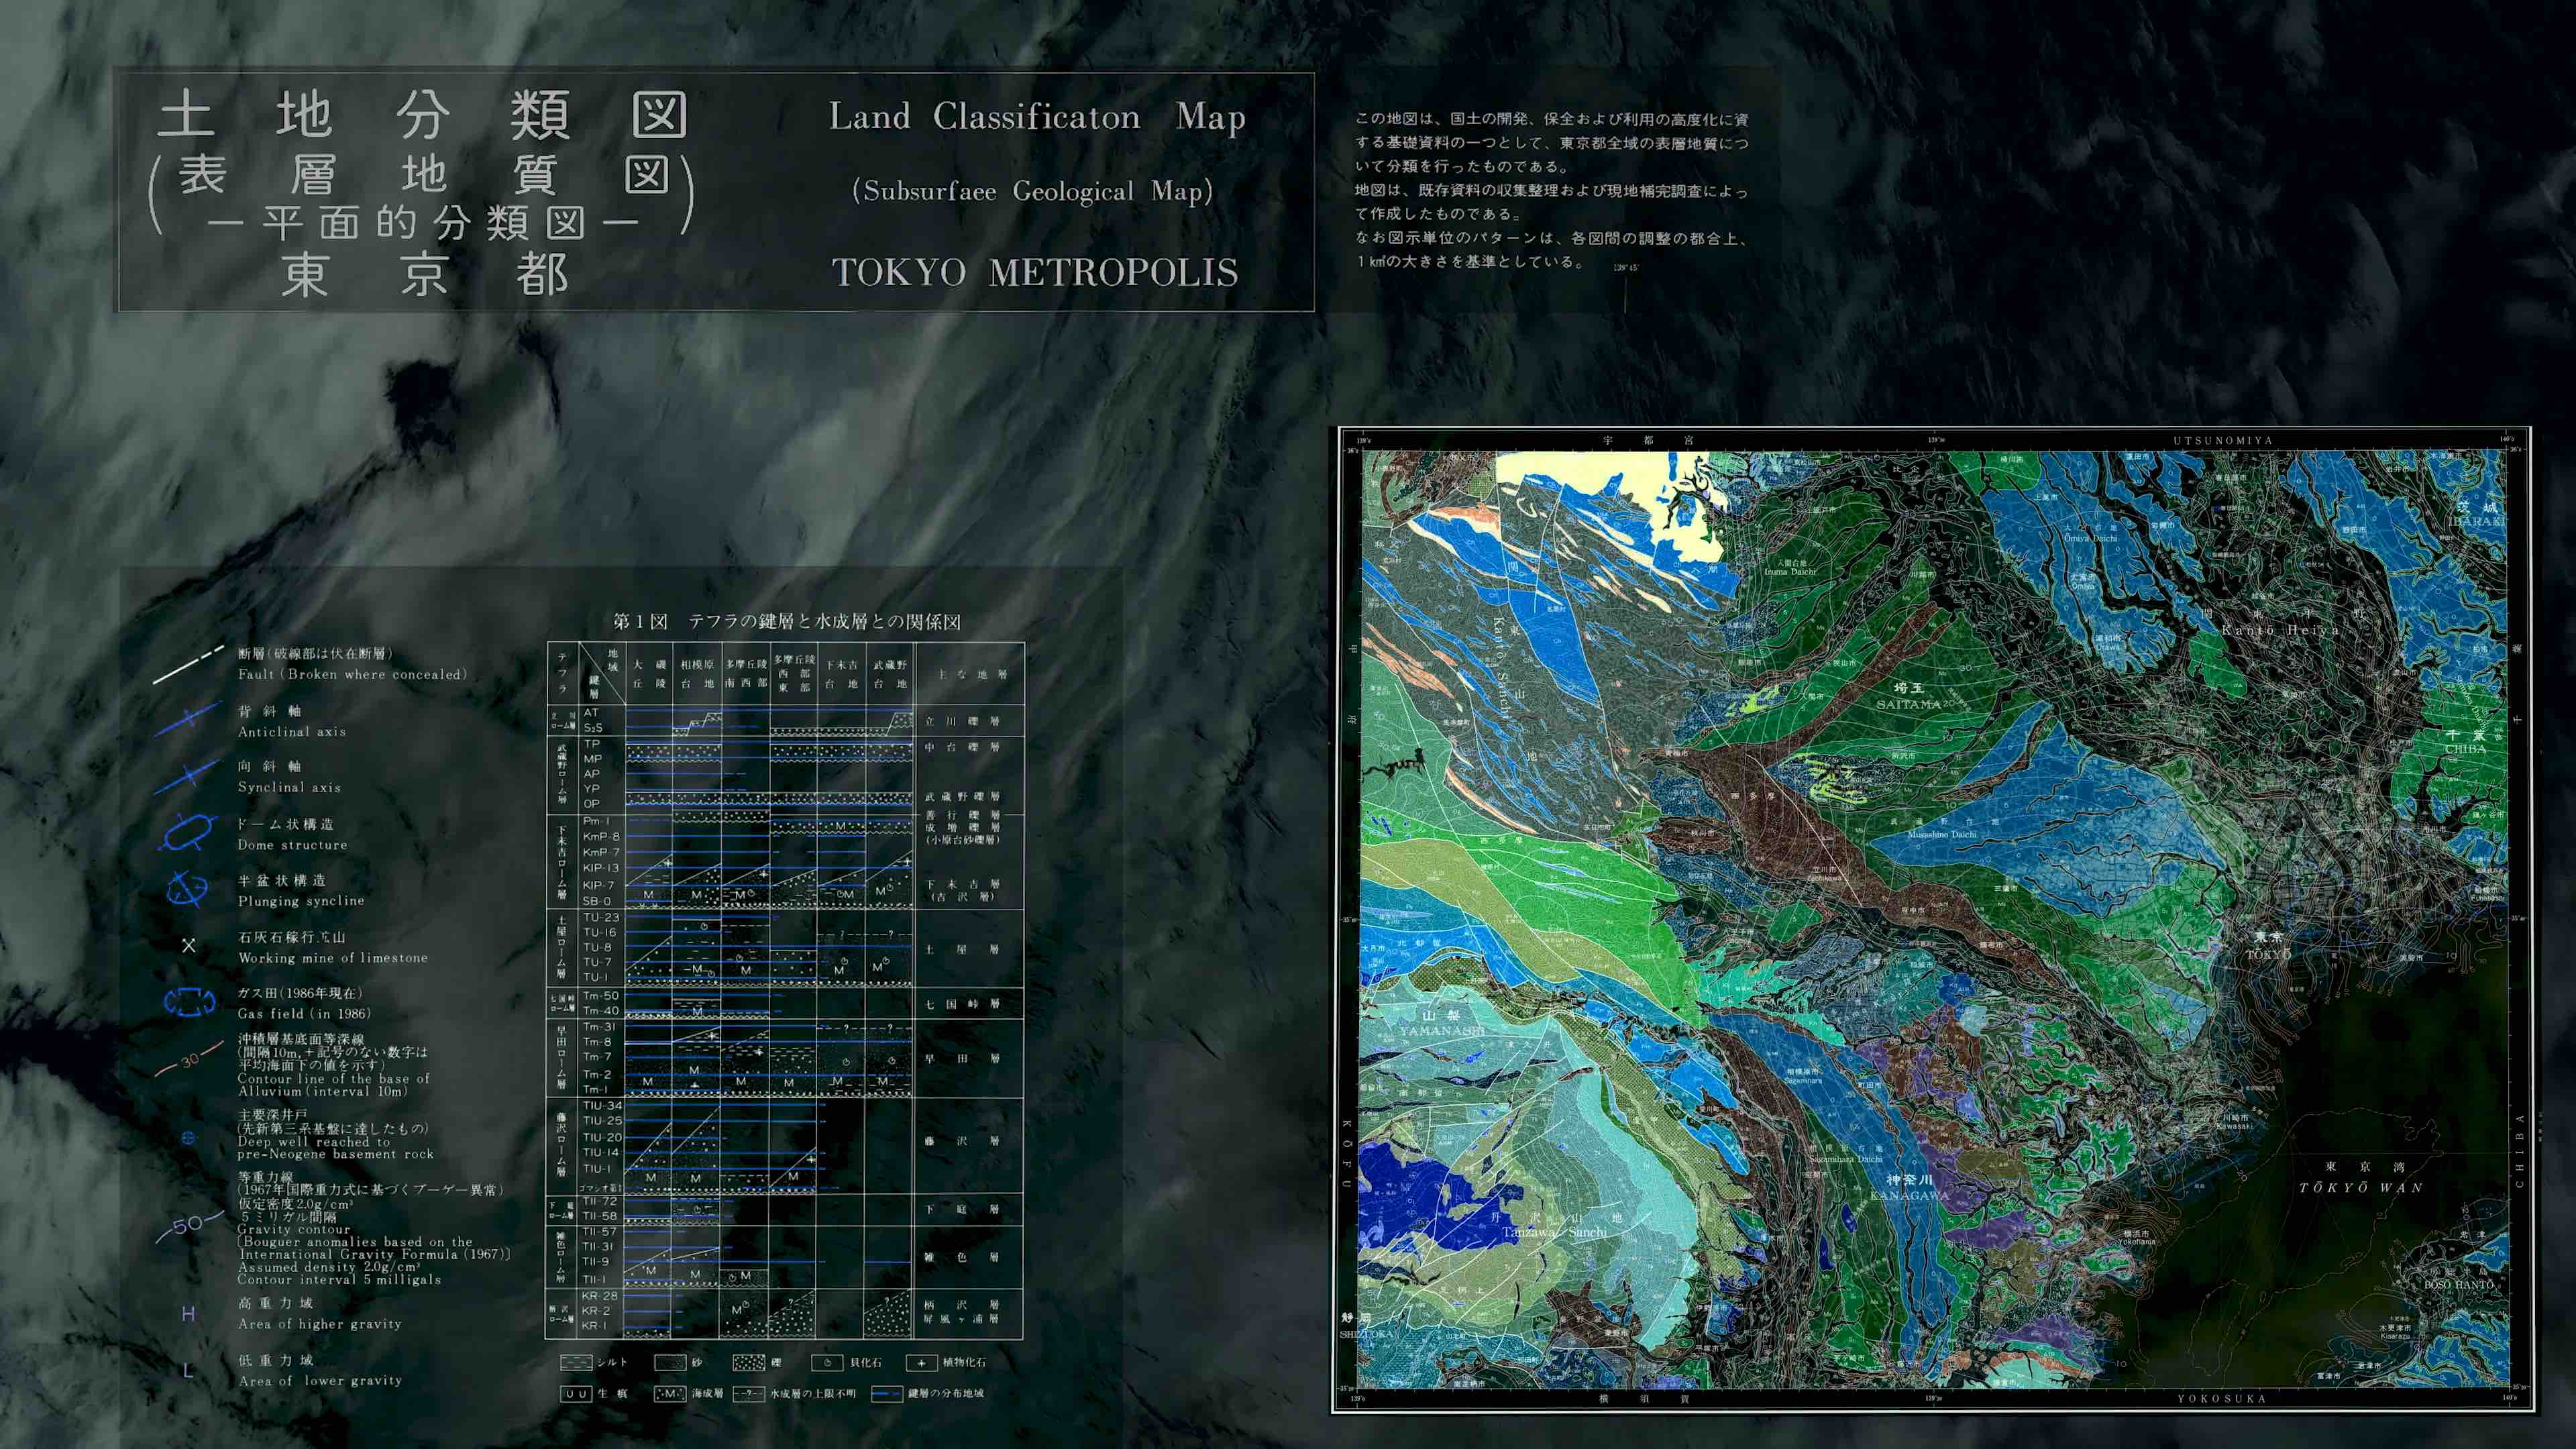The image size is (2576, 1449).
Task: Click the TOKYO METROPOLIS title text
Action: [x=1035, y=272]
